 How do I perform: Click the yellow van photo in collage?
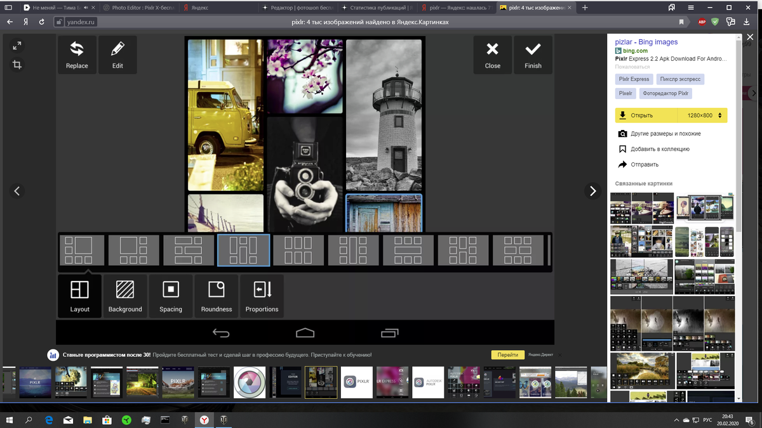click(x=225, y=114)
